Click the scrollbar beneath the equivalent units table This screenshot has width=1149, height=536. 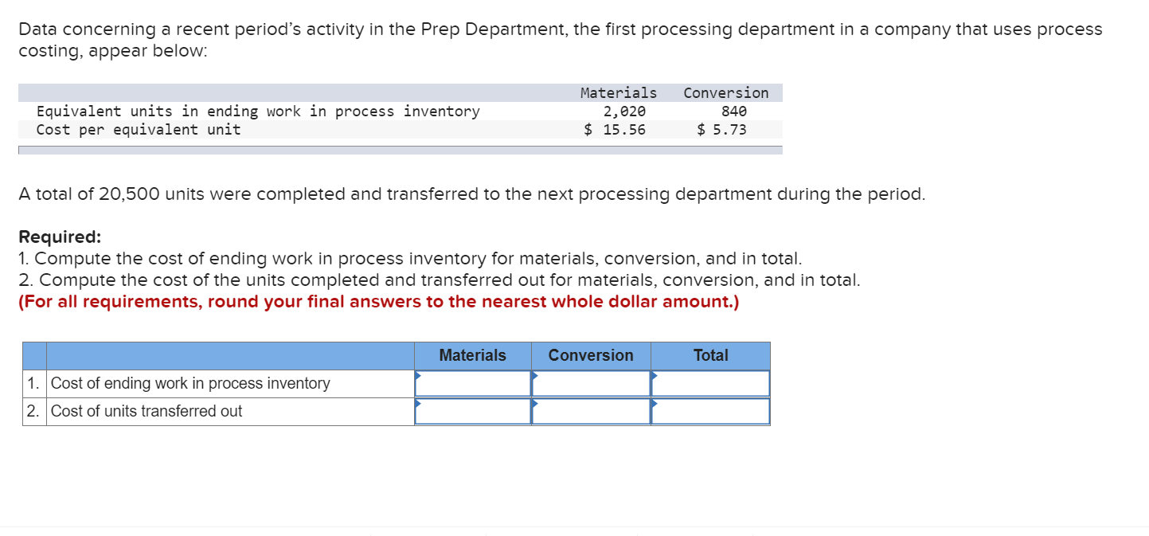pos(398,148)
